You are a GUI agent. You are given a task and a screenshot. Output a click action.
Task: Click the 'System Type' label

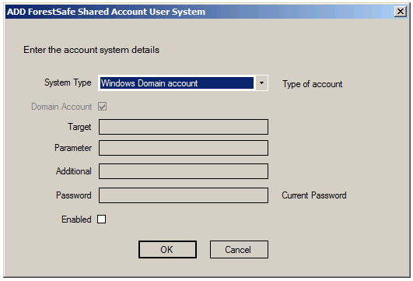68,83
